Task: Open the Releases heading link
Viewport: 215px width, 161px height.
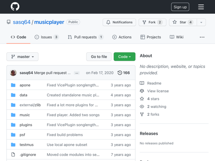Action: click(149, 133)
